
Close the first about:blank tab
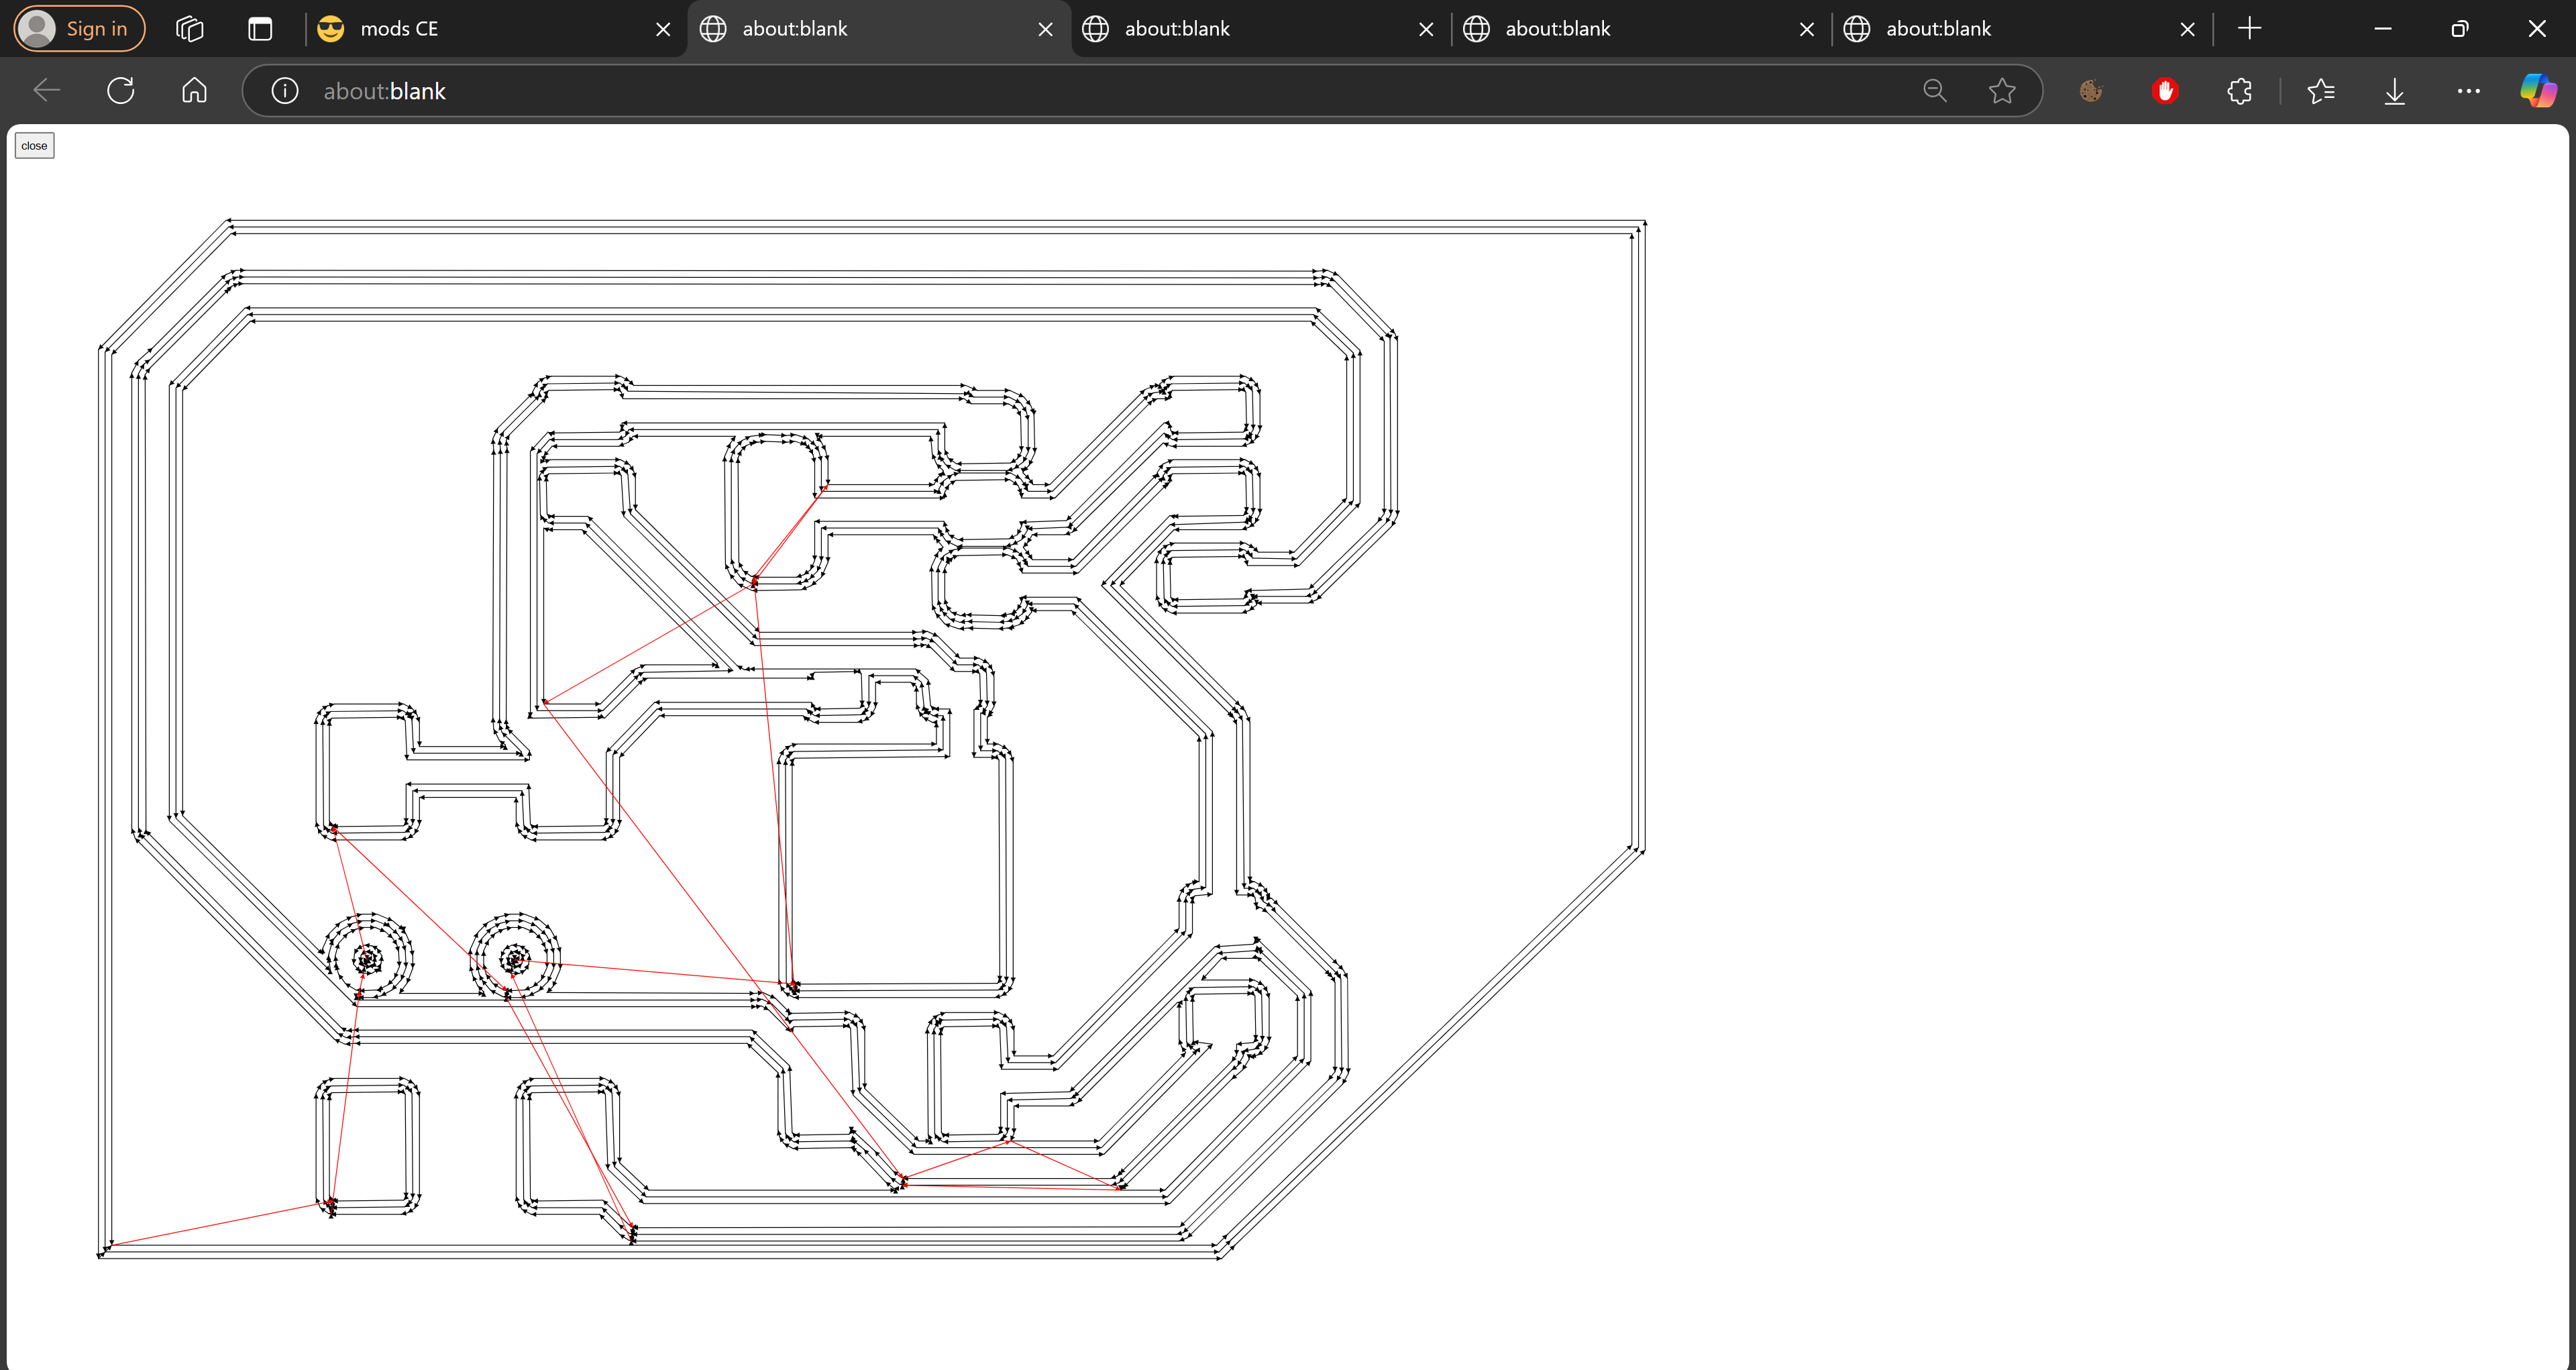pos(1046,29)
